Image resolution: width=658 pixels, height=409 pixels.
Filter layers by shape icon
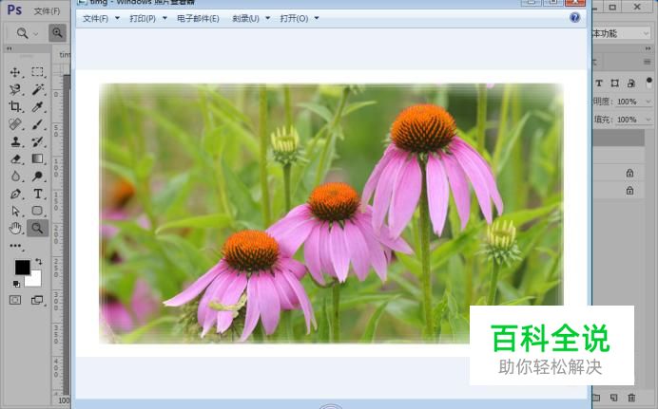point(615,84)
